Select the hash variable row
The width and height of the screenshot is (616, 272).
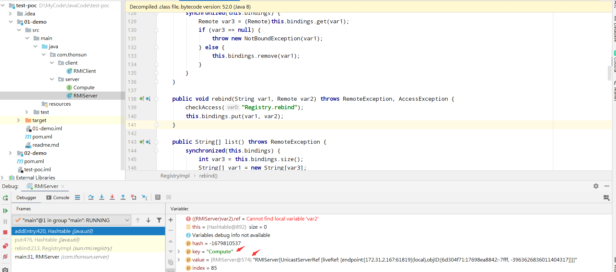coord(213,243)
